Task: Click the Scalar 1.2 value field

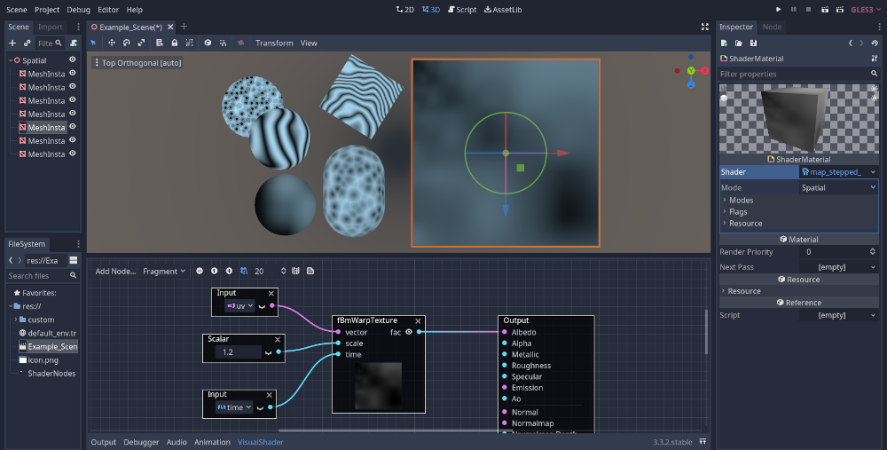Action: pyautogui.click(x=238, y=352)
